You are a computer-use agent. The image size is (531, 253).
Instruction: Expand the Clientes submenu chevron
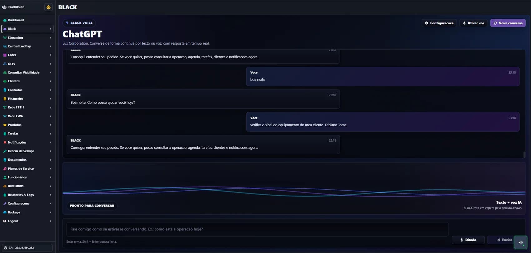click(x=50, y=81)
